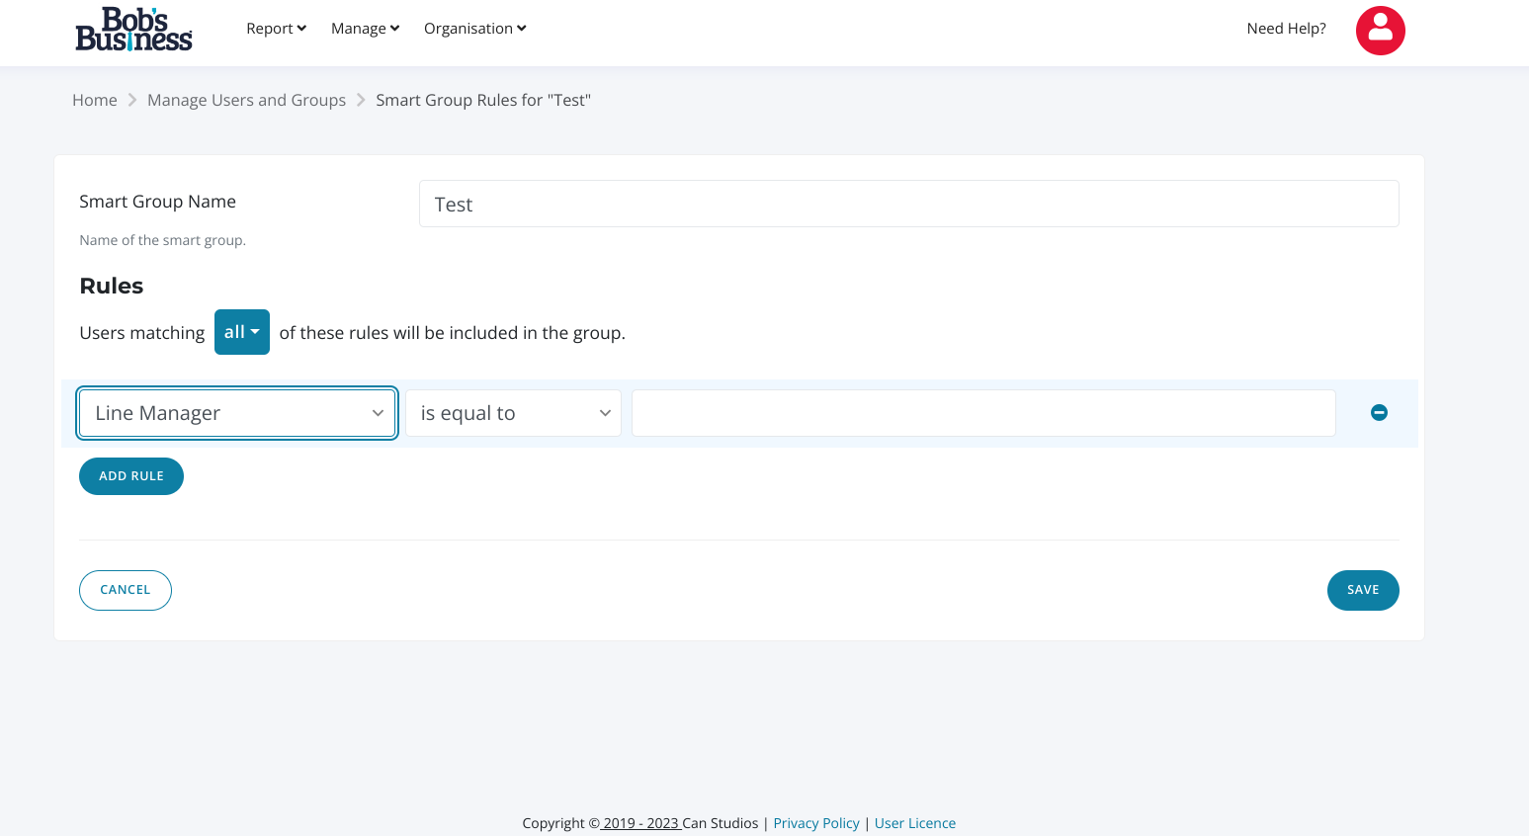Go to Home in the breadcrumb
The width and height of the screenshot is (1529, 836).
(x=95, y=100)
